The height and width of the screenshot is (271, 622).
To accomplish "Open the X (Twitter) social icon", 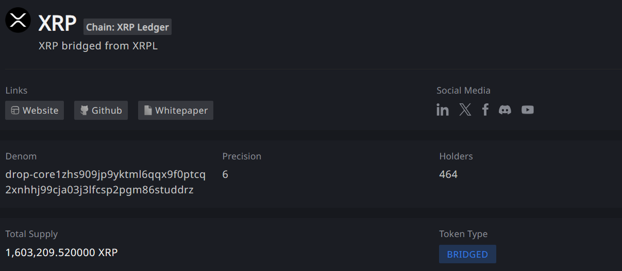I will (465, 110).
